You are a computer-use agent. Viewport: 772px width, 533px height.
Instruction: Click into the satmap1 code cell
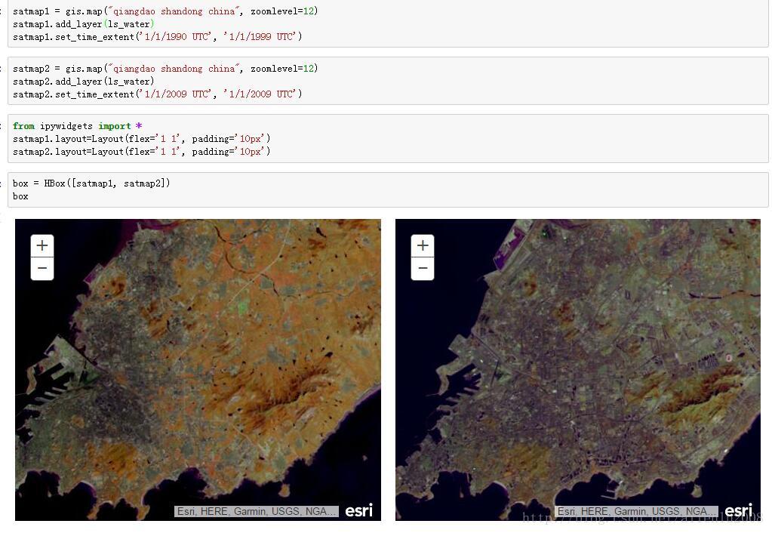388,23
